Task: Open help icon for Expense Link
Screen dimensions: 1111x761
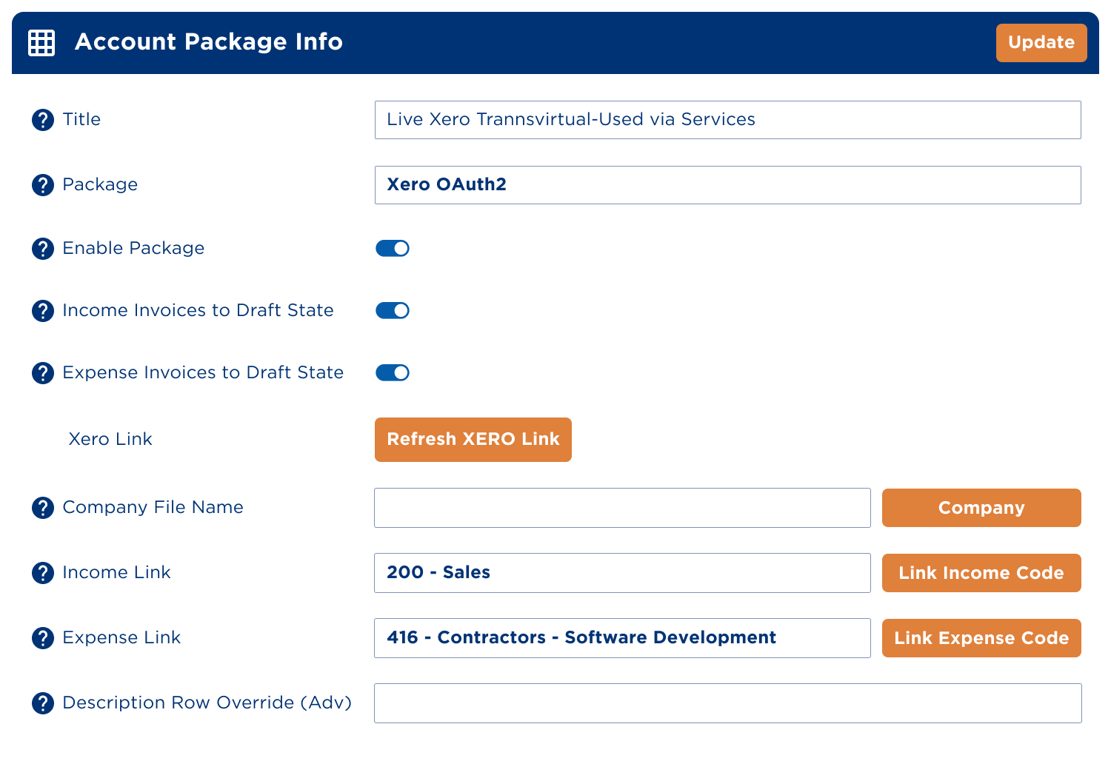Action: click(43, 638)
